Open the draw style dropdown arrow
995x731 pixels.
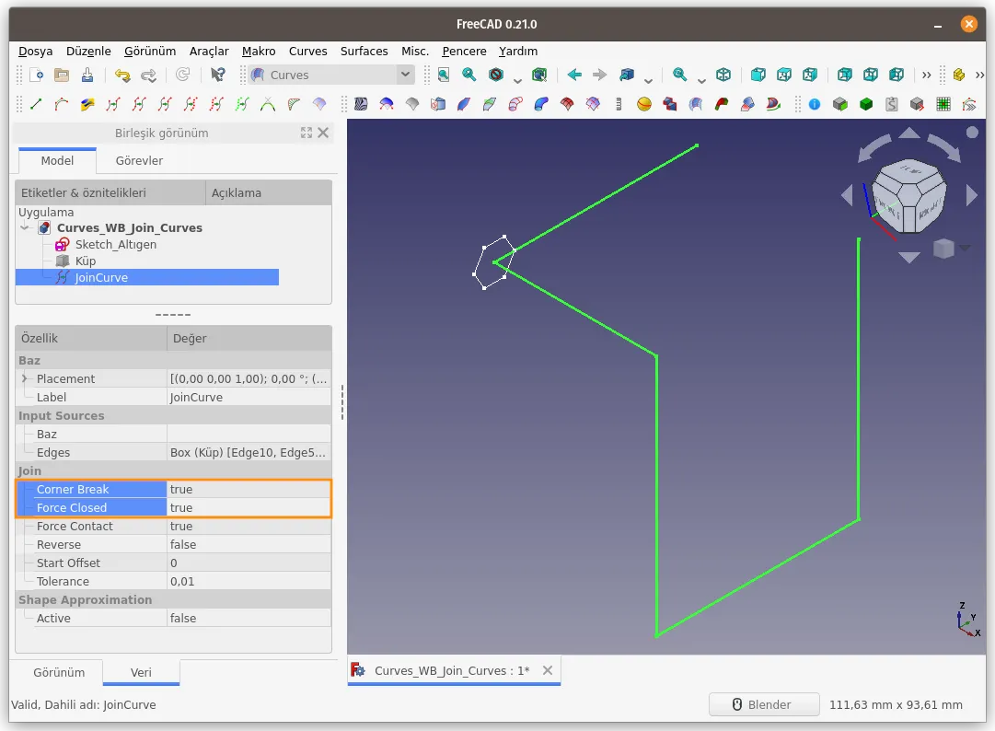pos(517,80)
